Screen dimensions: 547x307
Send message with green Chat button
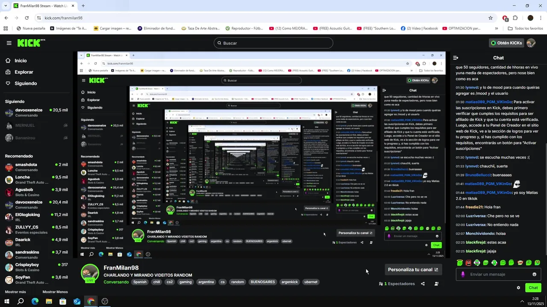(x=533, y=288)
